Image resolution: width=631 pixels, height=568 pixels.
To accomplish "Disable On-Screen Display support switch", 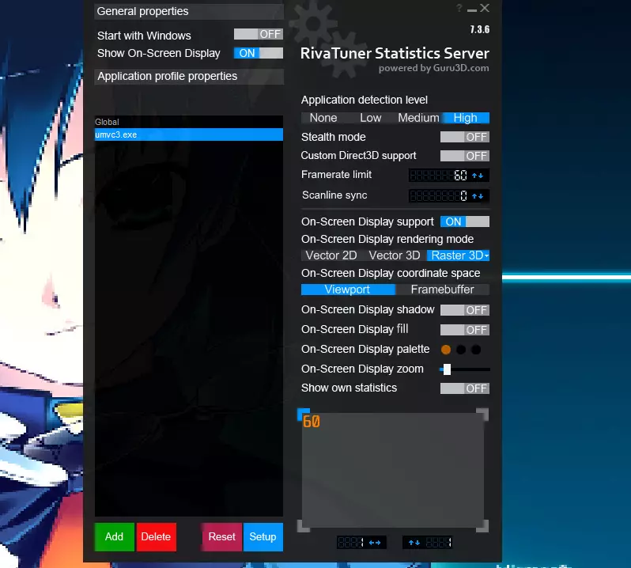I will pos(465,222).
